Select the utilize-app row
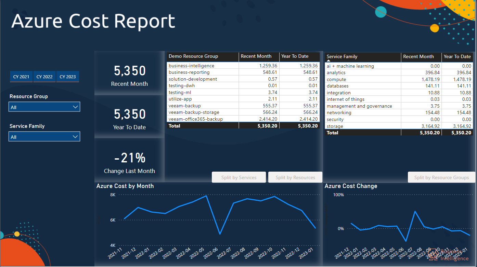This screenshot has height=267, width=477. coord(243,99)
